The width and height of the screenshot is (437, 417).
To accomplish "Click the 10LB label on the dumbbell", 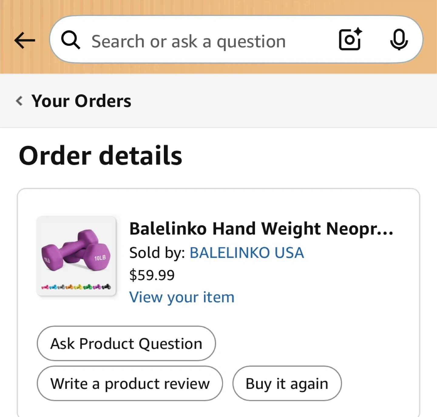I will point(100,258).
